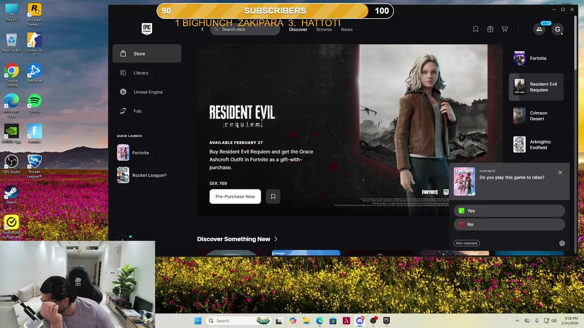This screenshot has height=328, width=584.
Task: Switch to Epic Games Launcher taskbar icon
Action: pyautogui.click(x=386, y=321)
